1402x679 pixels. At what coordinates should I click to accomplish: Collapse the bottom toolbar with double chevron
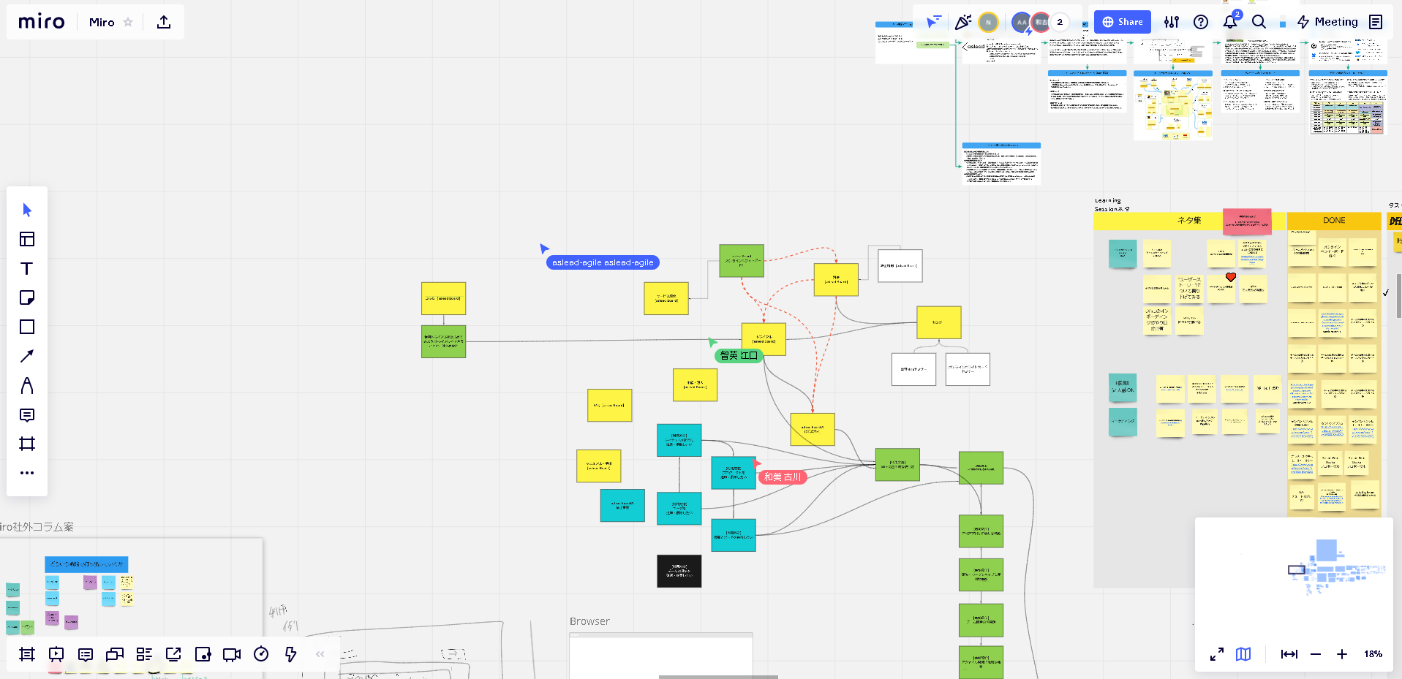[320, 654]
